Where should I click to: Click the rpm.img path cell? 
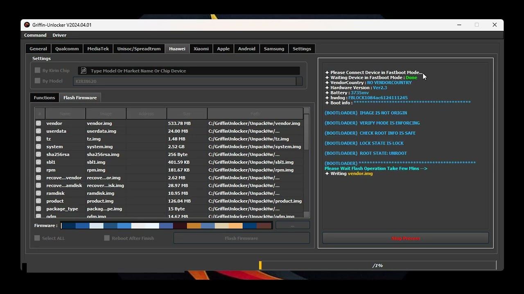click(x=251, y=170)
